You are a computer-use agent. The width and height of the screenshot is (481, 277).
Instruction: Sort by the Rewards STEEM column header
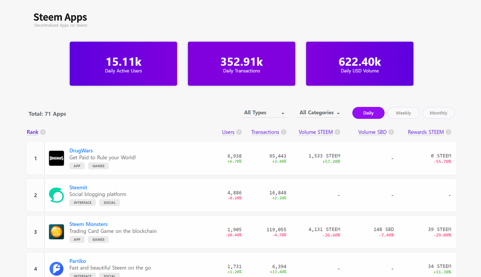pos(426,132)
